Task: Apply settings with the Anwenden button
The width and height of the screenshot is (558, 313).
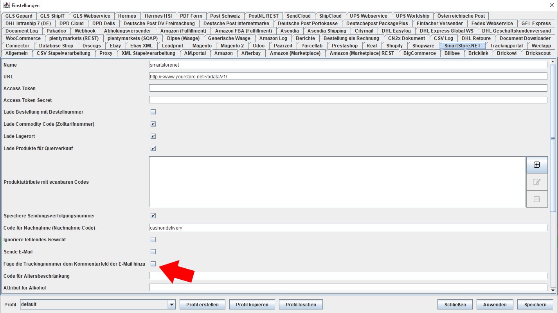Action: pos(495,304)
